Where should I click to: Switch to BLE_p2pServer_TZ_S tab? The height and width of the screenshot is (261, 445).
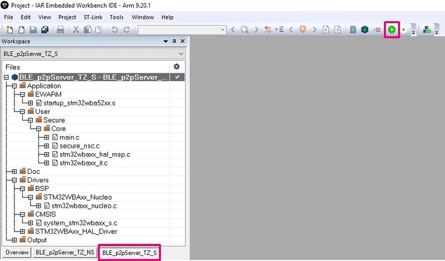click(130, 253)
